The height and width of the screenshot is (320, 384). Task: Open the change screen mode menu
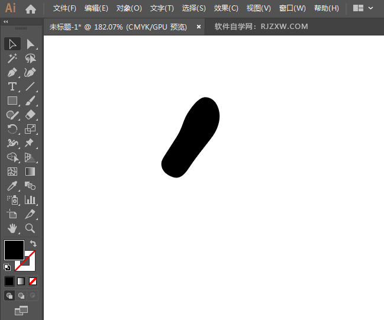click(x=21, y=310)
